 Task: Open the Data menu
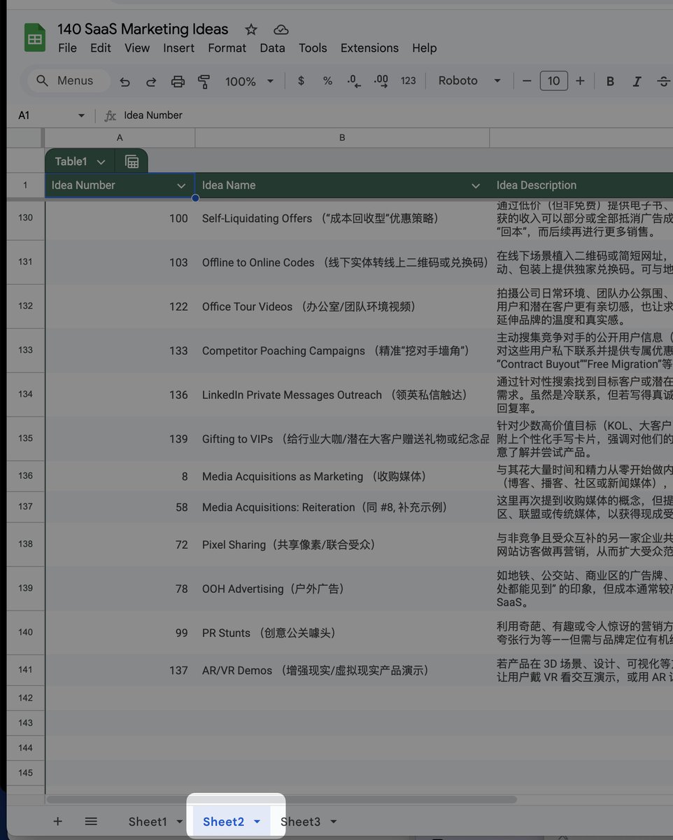pos(272,48)
